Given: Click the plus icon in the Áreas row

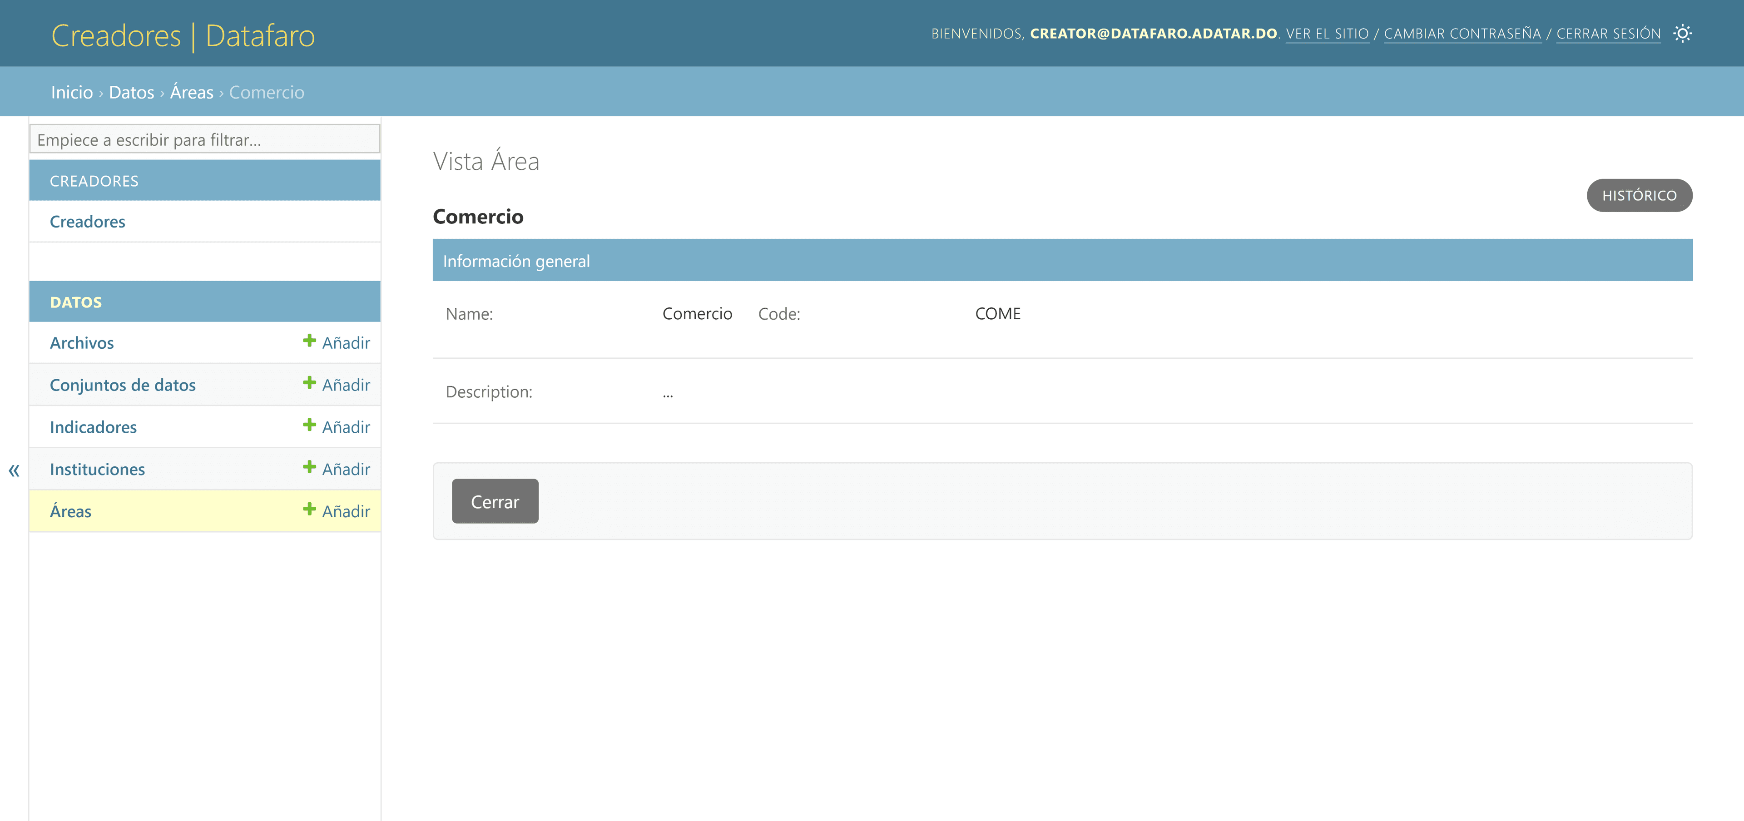Looking at the screenshot, I should tap(309, 509).
